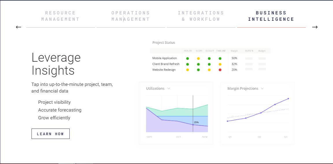Click the Learn How button

click(51, 134)
